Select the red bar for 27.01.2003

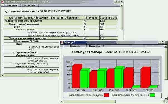click(128, 78)
